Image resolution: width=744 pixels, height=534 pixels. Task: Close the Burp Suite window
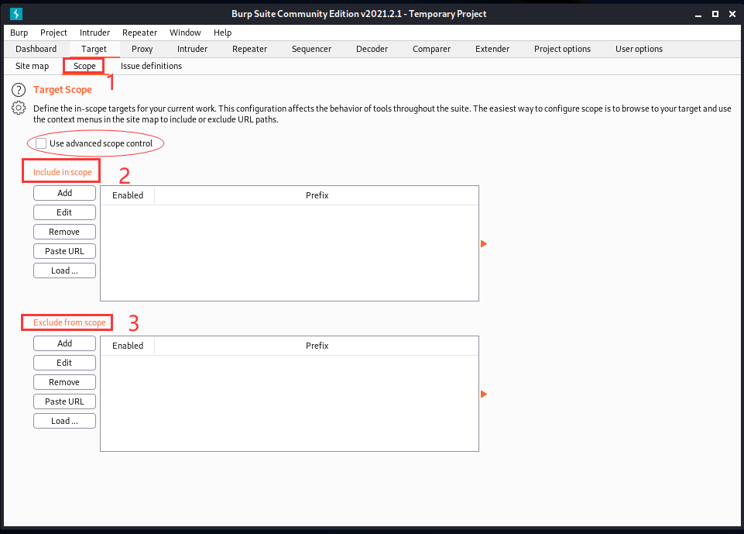coord(732,14)
